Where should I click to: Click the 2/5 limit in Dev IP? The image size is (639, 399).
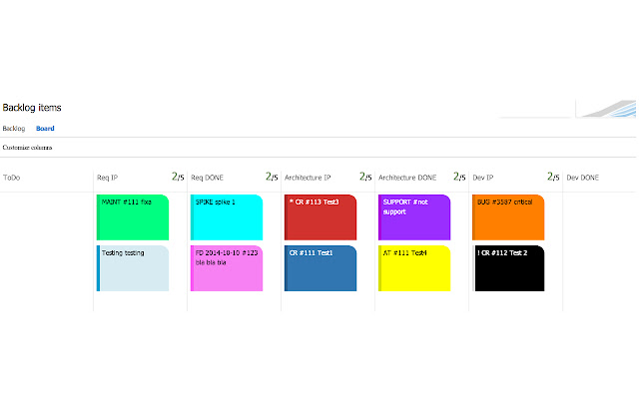[x=553, y=177]
